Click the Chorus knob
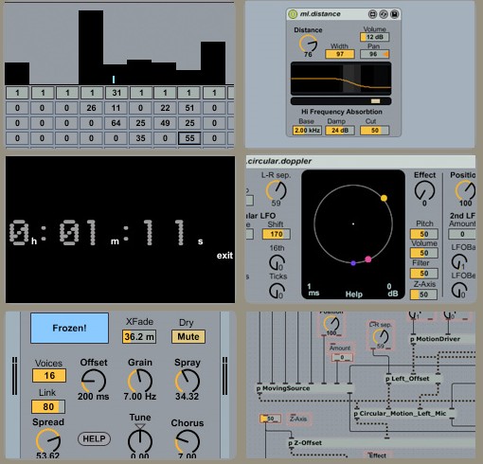The height and width of the screenshot is (464, 483). tap(188, 441)
